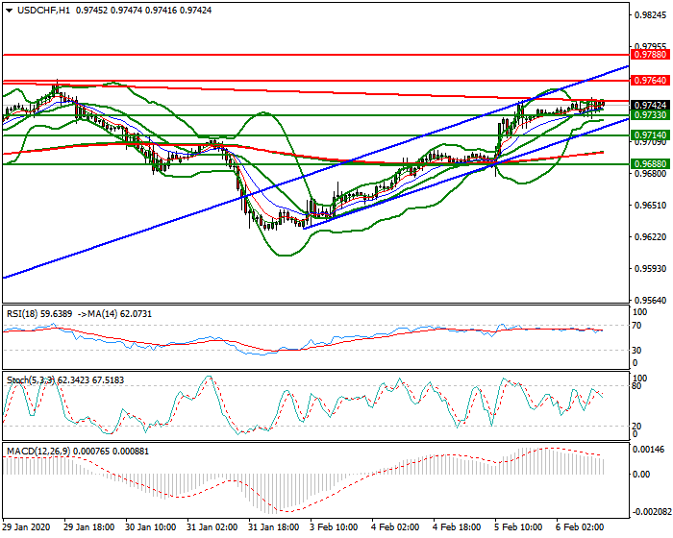Select the red 0.97640 price level label
The width and height of the screenshot is (673, 538).
tap(650, 81)
